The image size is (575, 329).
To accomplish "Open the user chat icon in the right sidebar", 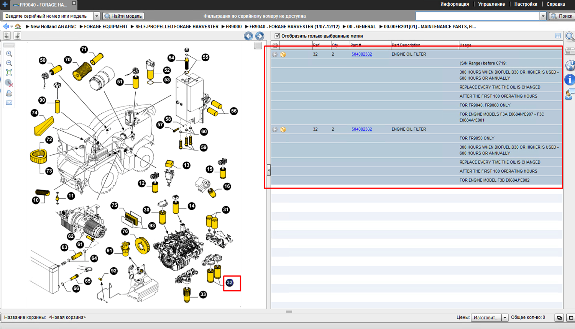I will pos(570,94).
